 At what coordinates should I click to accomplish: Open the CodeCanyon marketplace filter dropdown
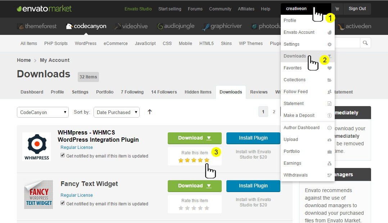[x=43, y=112]
